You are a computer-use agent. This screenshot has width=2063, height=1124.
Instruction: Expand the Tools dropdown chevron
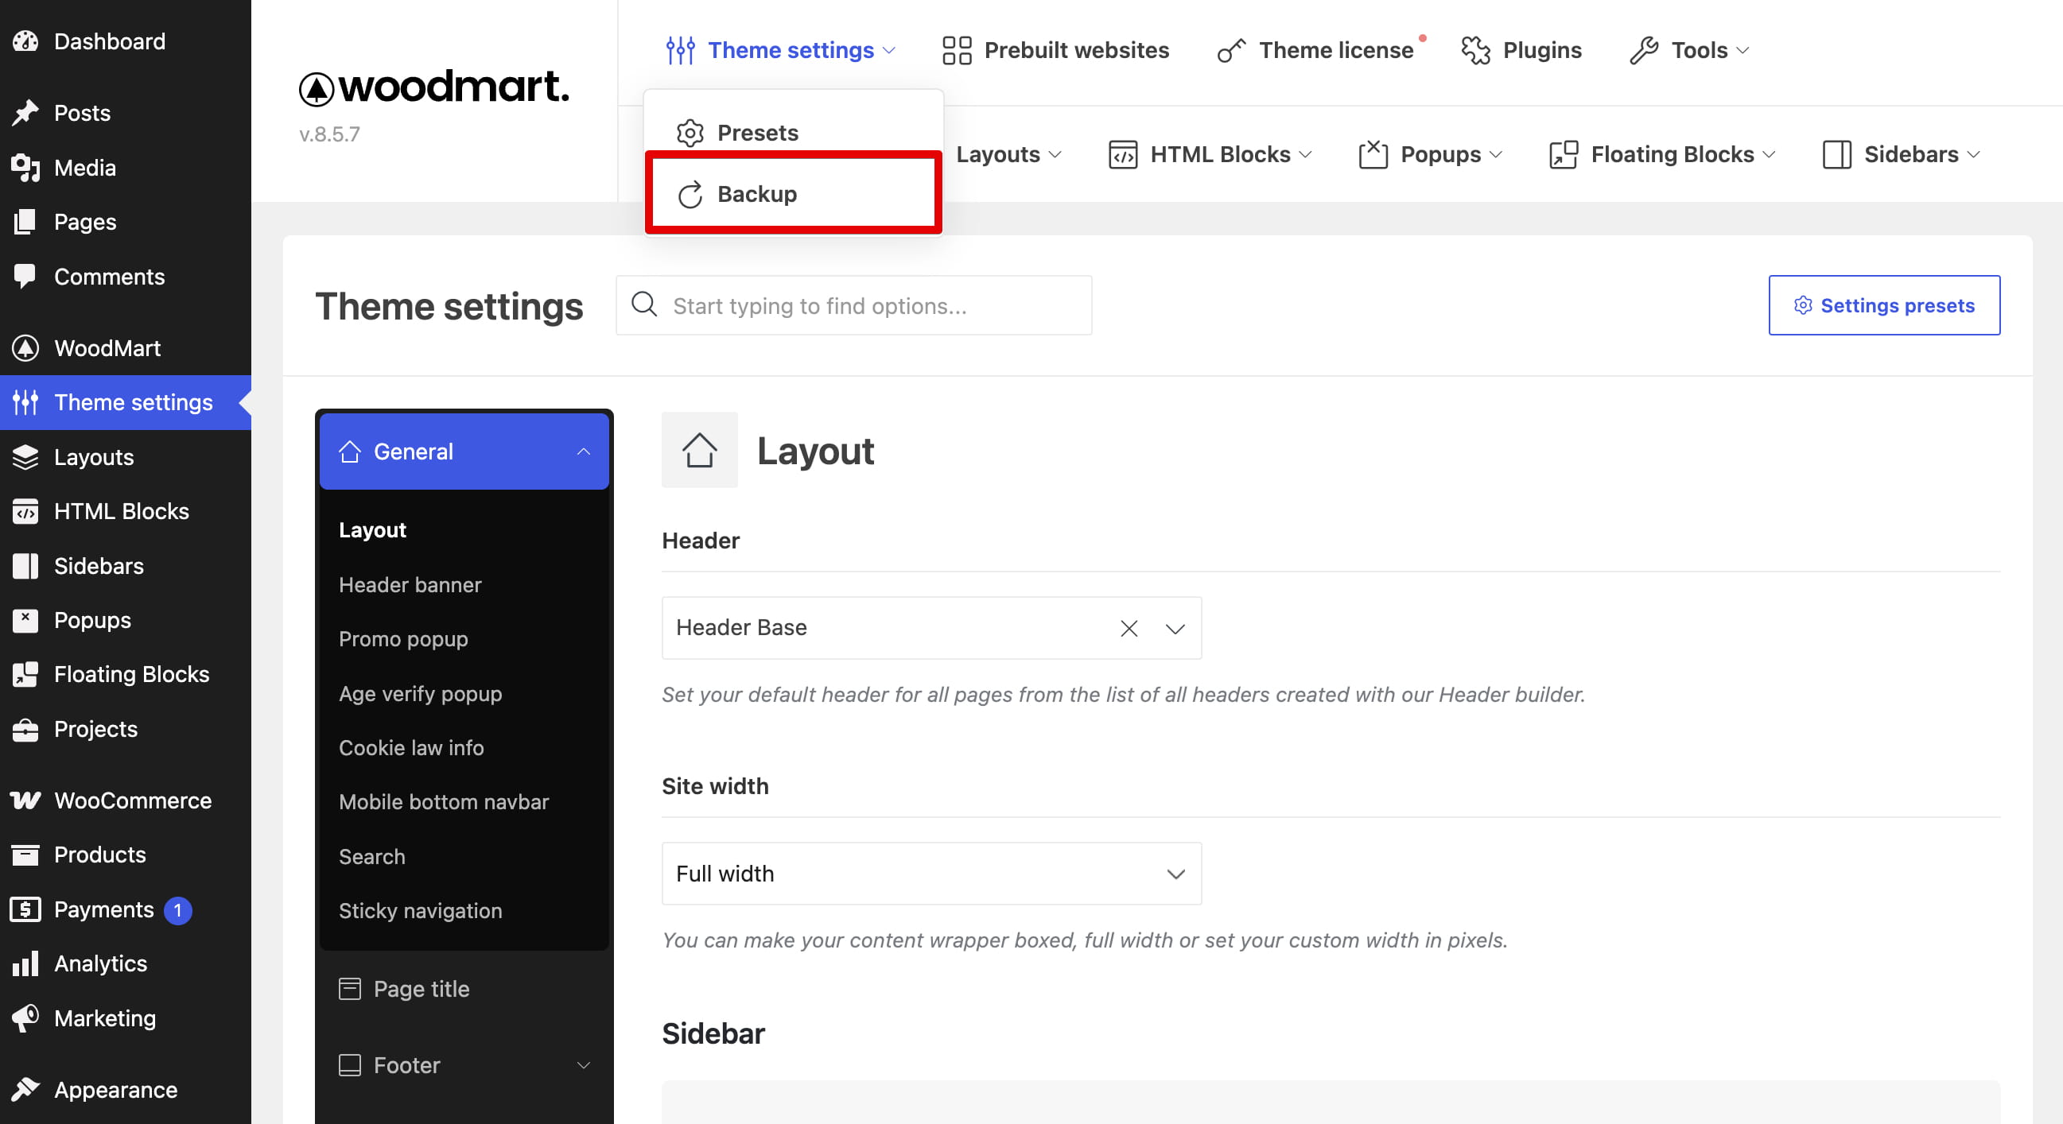point(1743,50)
